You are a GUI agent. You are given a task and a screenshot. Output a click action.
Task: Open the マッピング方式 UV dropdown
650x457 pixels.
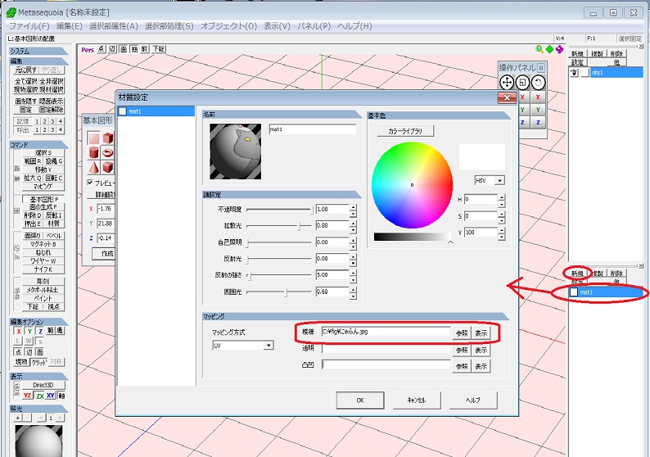(242, 346)
